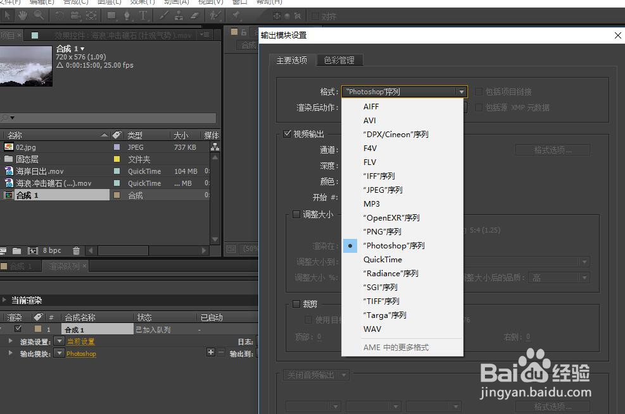Select the Brush tool
Screen dimensions: 625x414
(x=163, y=16)
